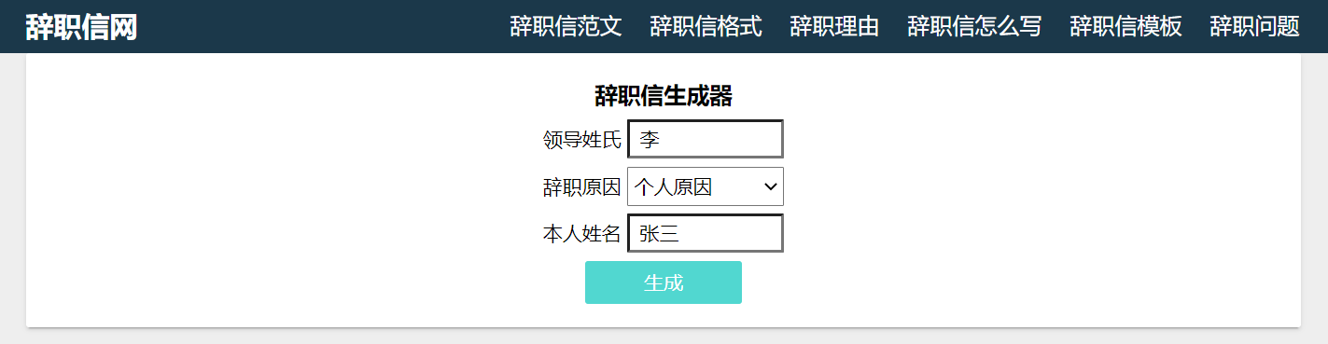Click the 领导姓氏 label text
The width and height of the screenshot is (1328, 344).
pyautogui.click(x=582, y=140)
